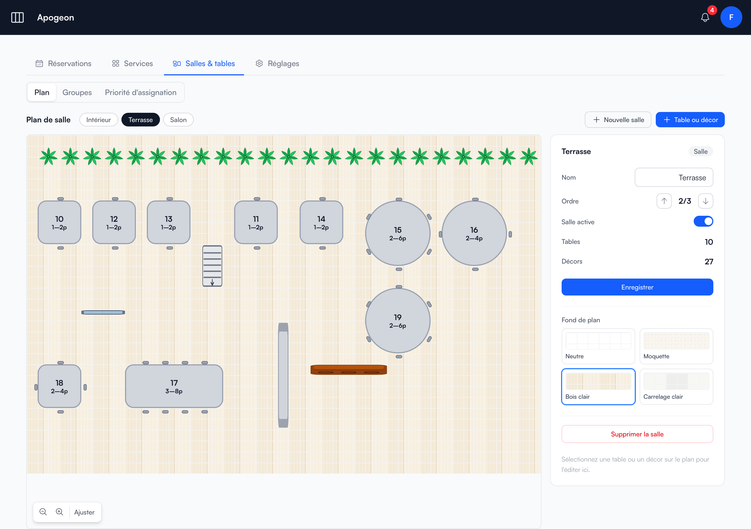Toggle the Salle active switch
The image size is (751, 529).
pos(703,221)
